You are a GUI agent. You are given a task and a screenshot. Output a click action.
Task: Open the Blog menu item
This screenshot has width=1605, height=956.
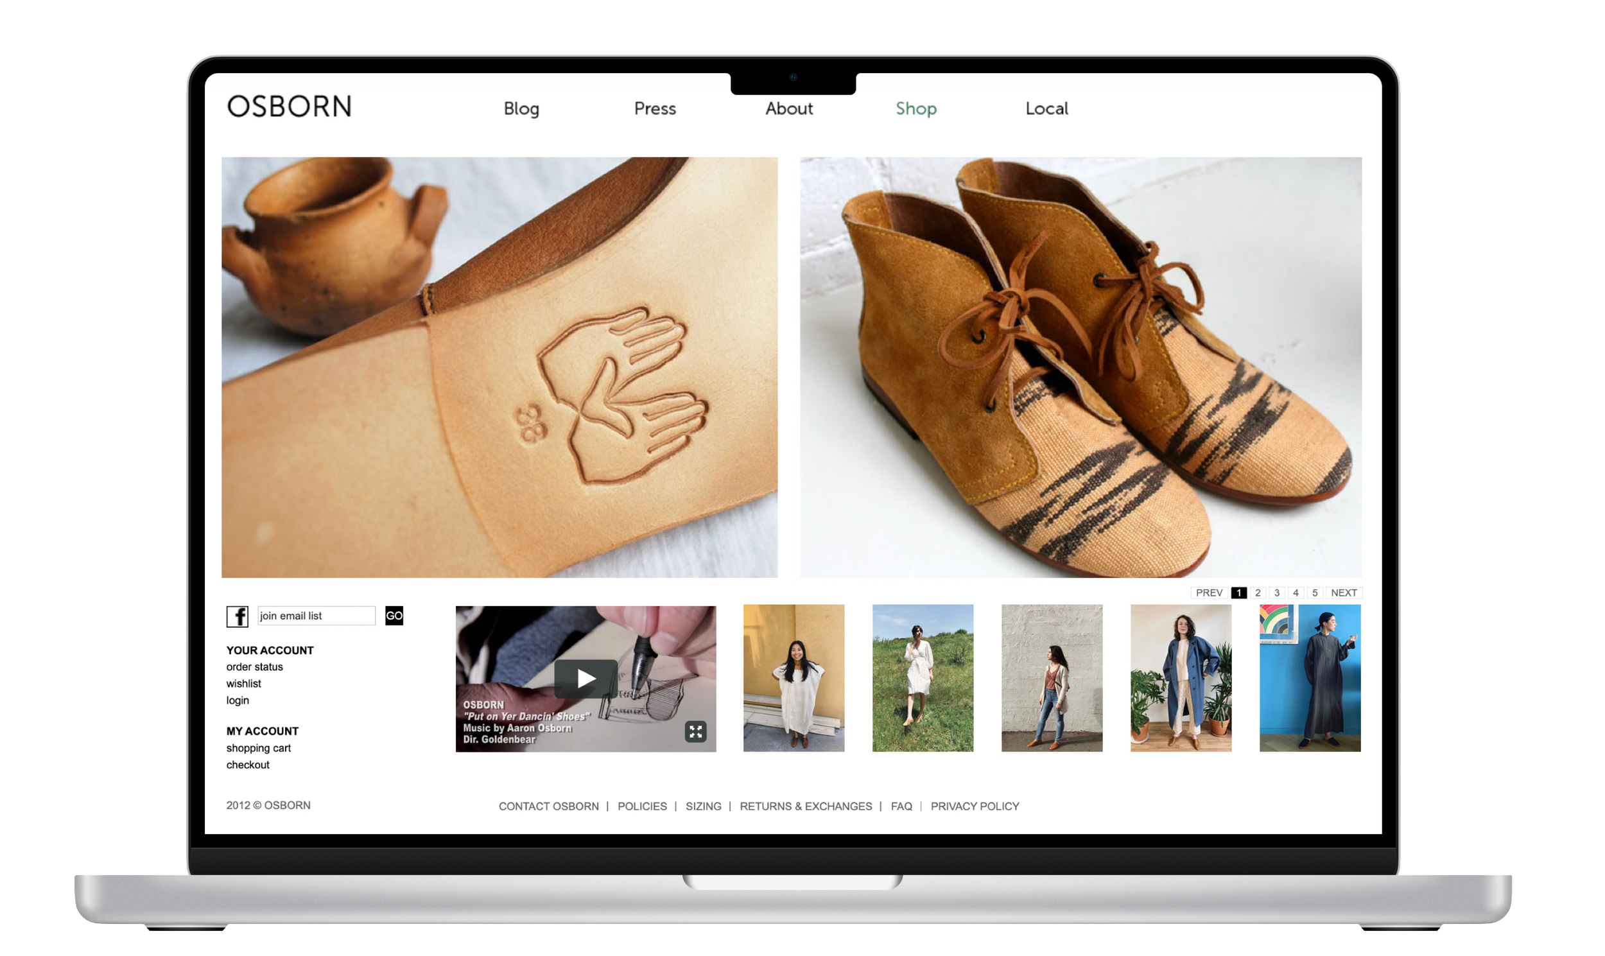tap(521, 109)
